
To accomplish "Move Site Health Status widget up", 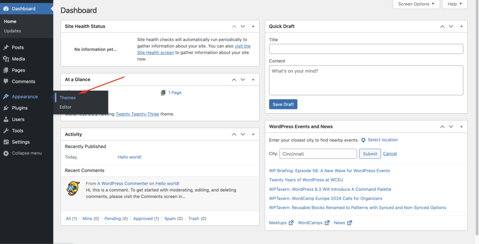I will tap(234, 26).
